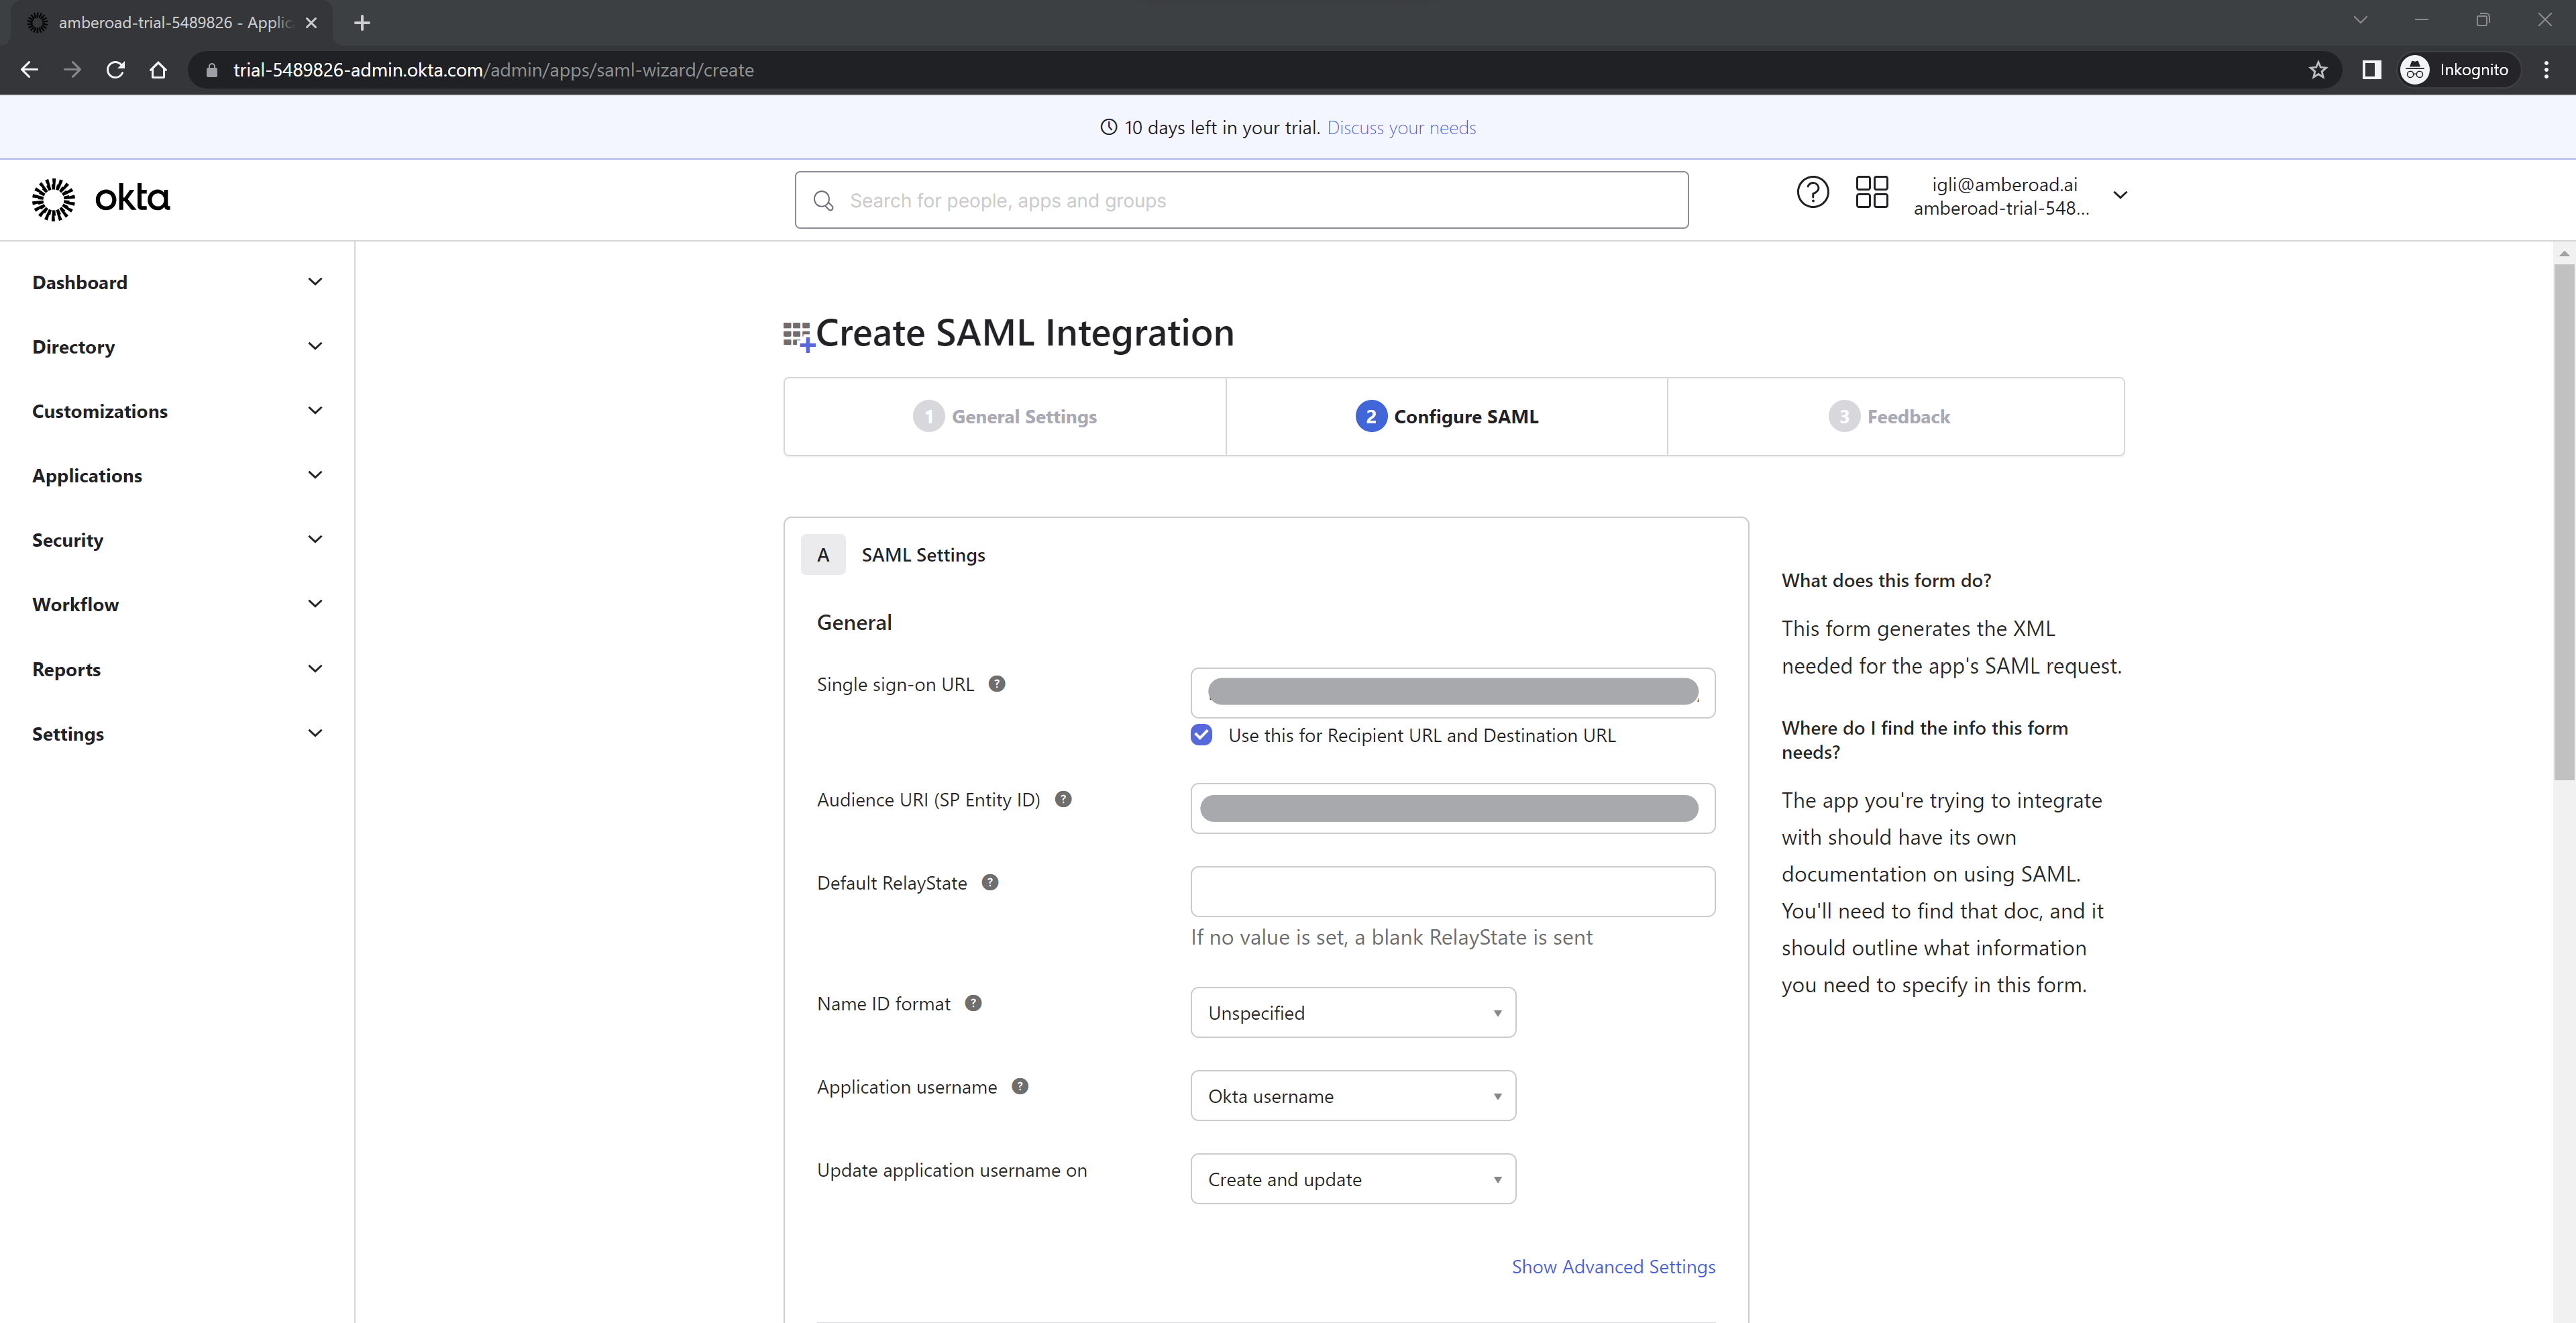Click the browser forward arrow
Image resolution: width=2576 pixels, height=1323 pixels.
pos(72,70)
